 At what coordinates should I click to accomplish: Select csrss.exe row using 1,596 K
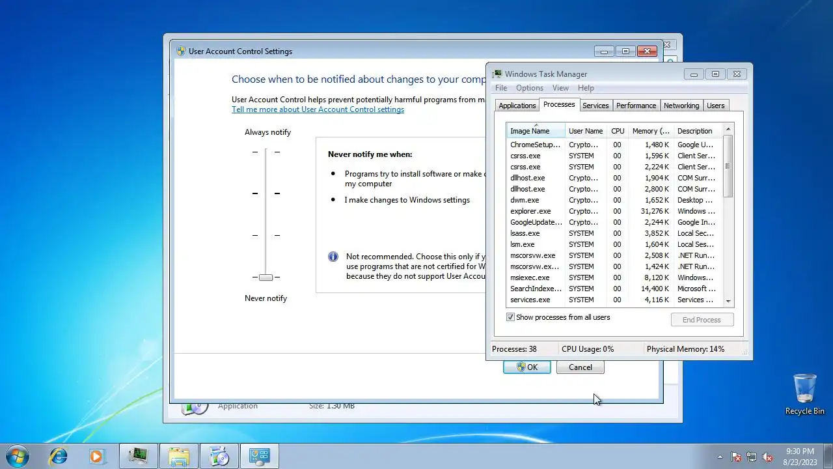614,156
